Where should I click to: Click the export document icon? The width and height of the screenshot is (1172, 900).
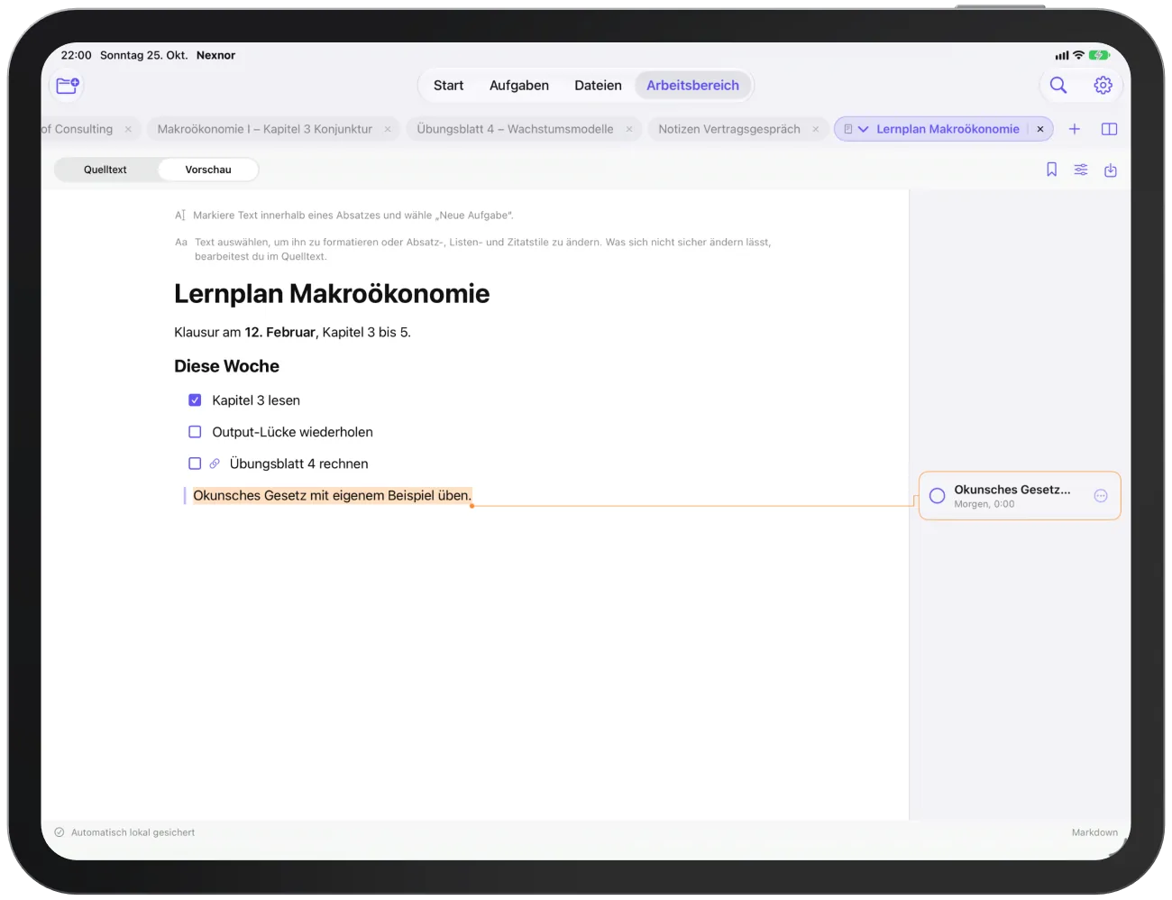click(1111, 170)
